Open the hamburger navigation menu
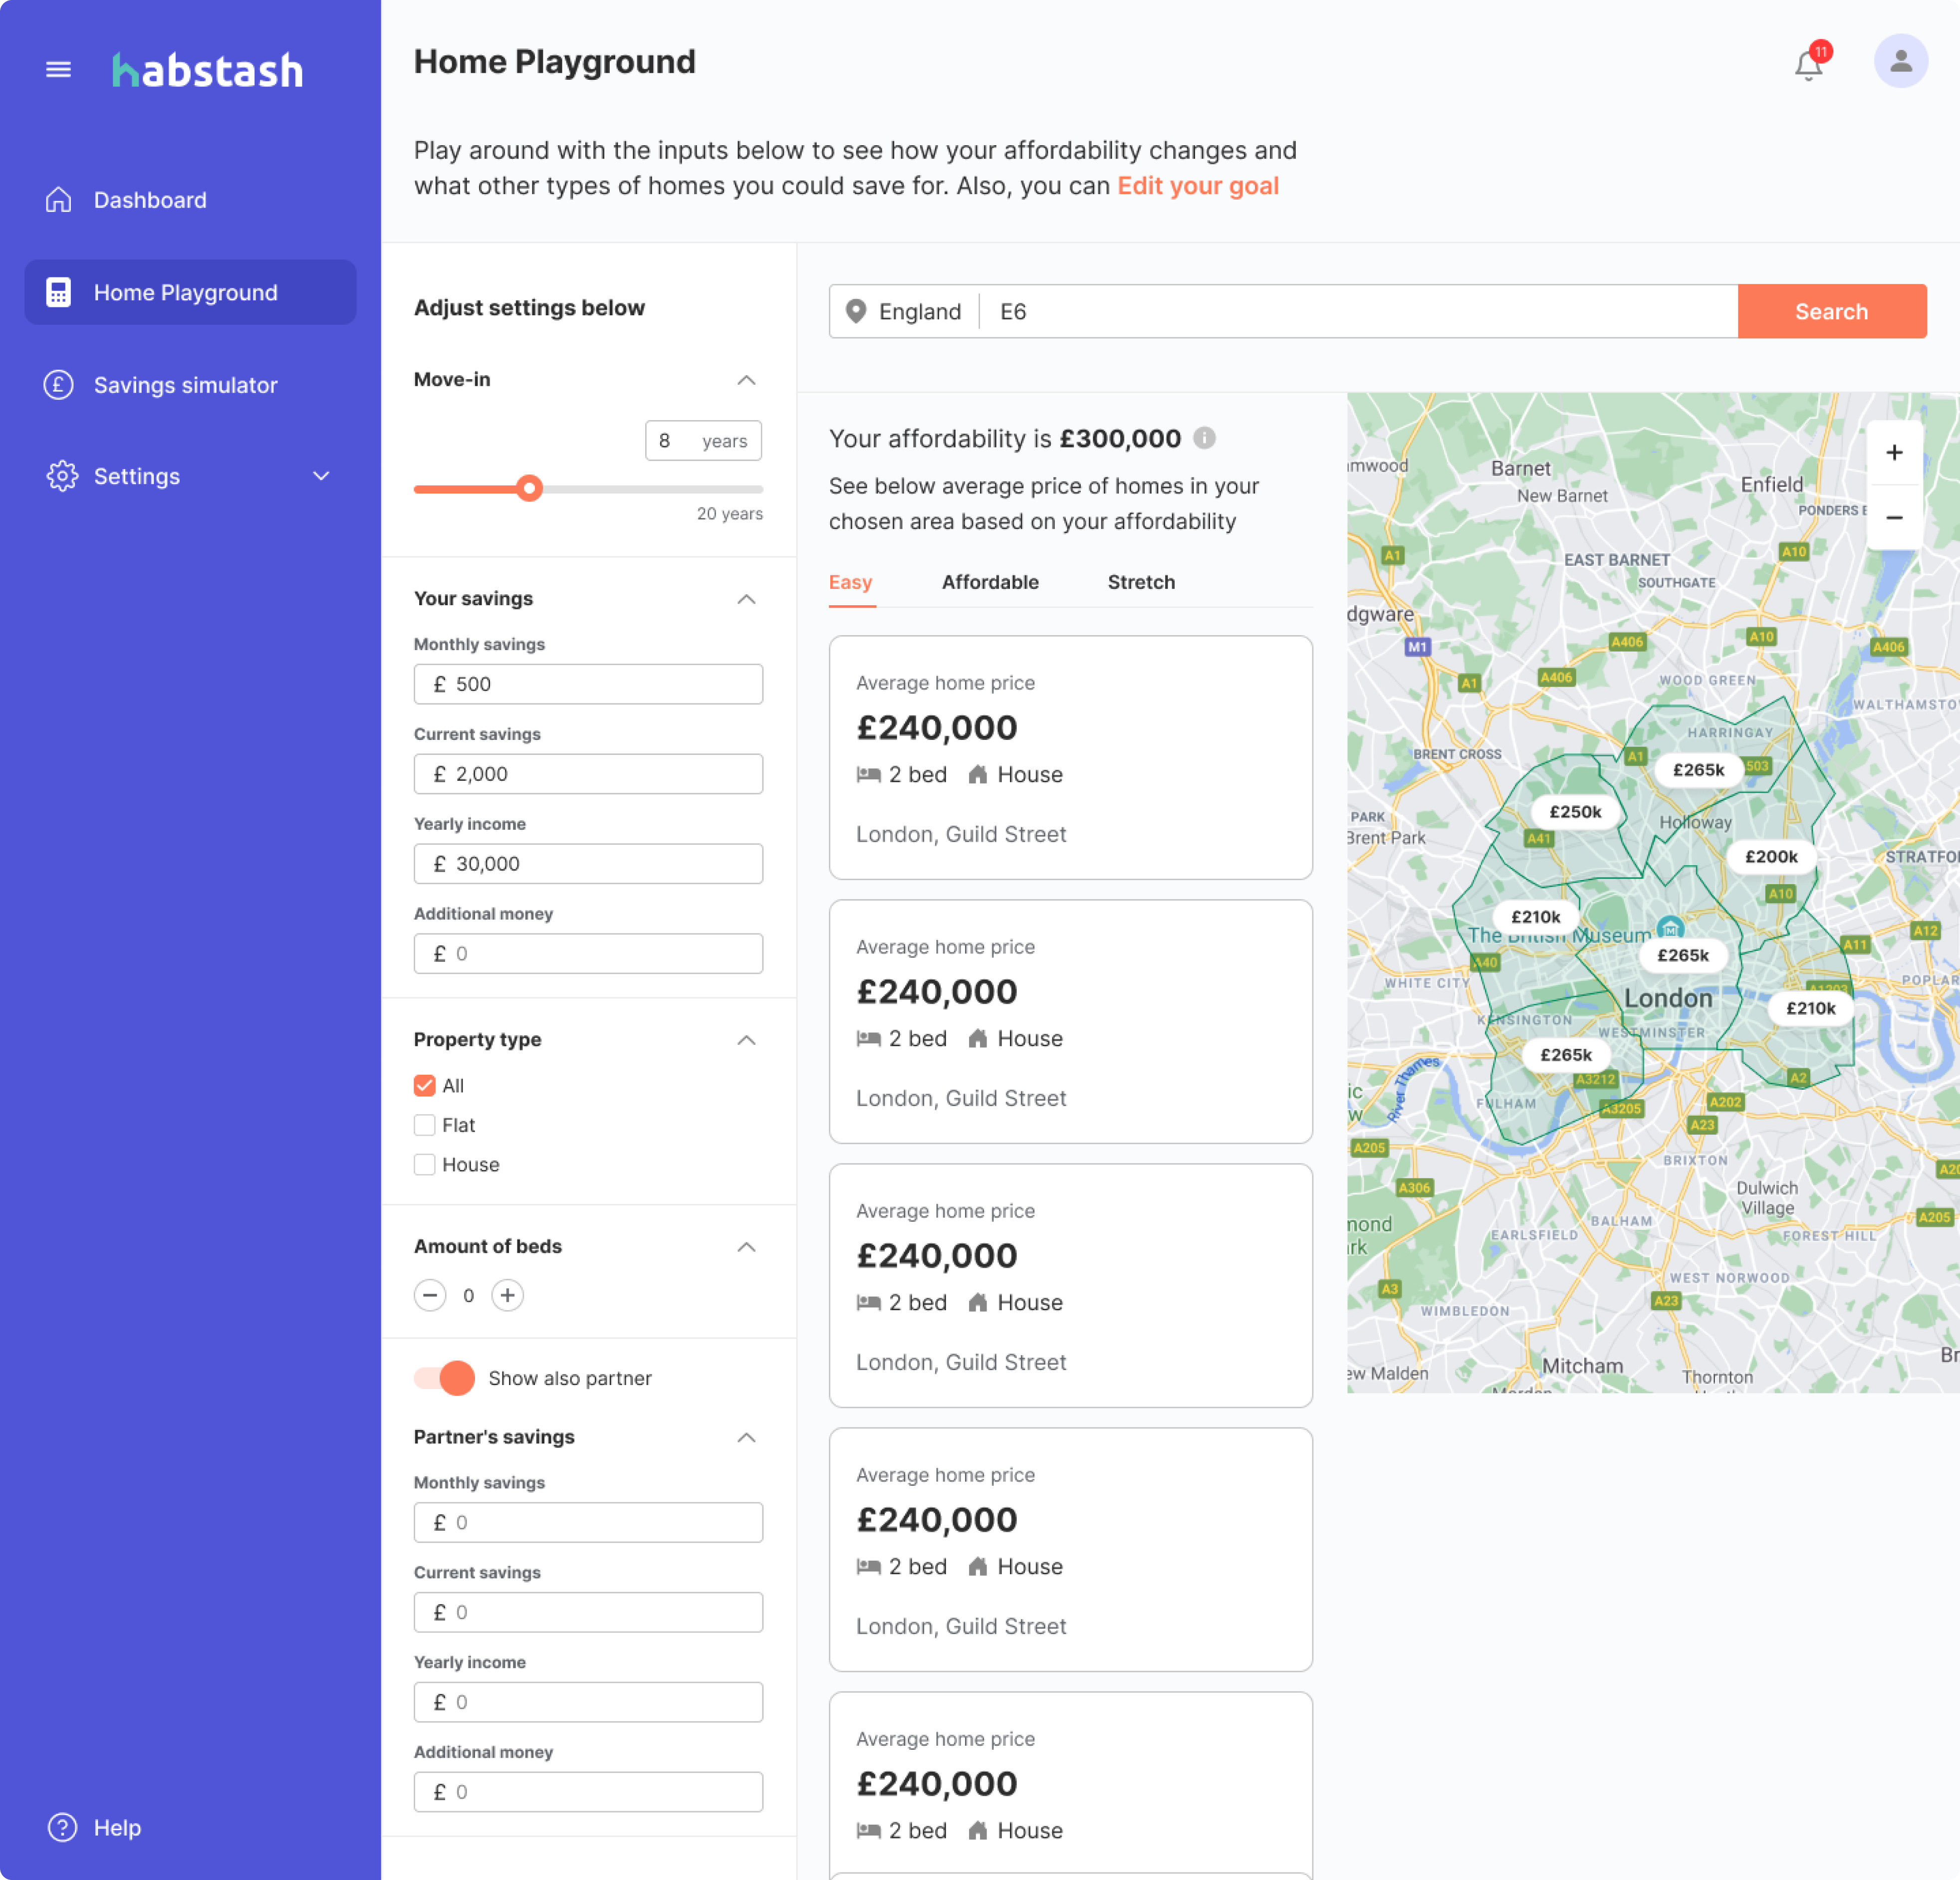1960x1880 pixels. [58, 69]
